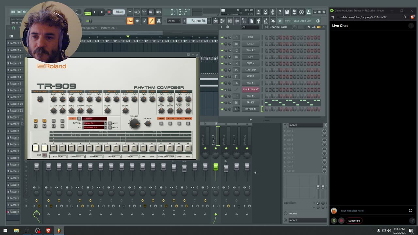The width and height of the screenshot is (418, 235).
Task: Click the export download arrow icon
Action: click(x=309, y=12)
